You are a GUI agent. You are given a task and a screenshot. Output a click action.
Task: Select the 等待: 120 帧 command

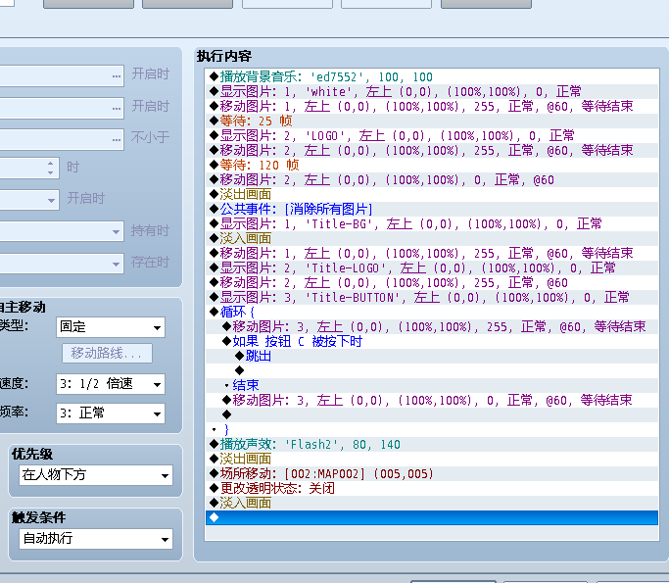[432, 165]
